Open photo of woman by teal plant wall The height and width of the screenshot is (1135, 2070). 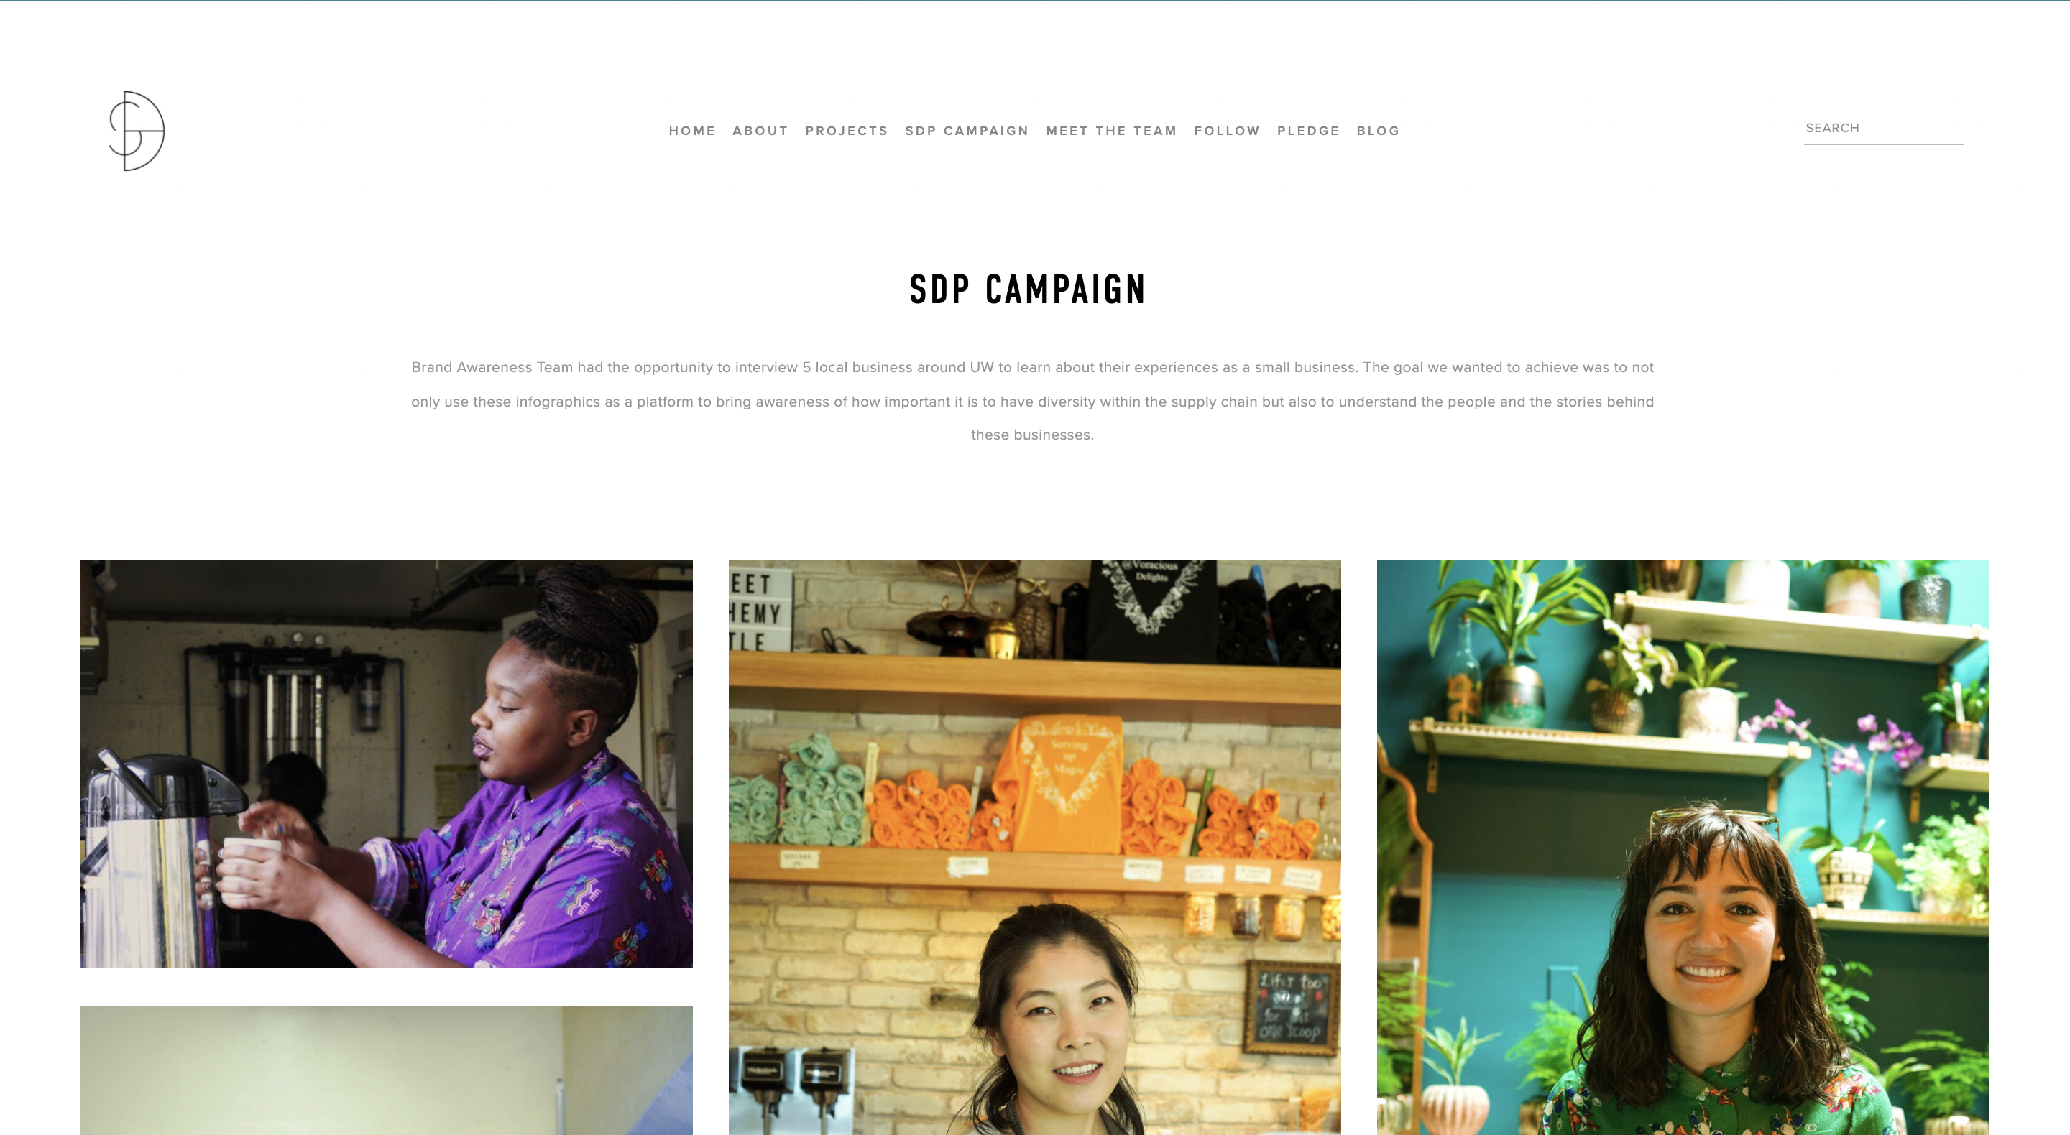point(1683,848)
